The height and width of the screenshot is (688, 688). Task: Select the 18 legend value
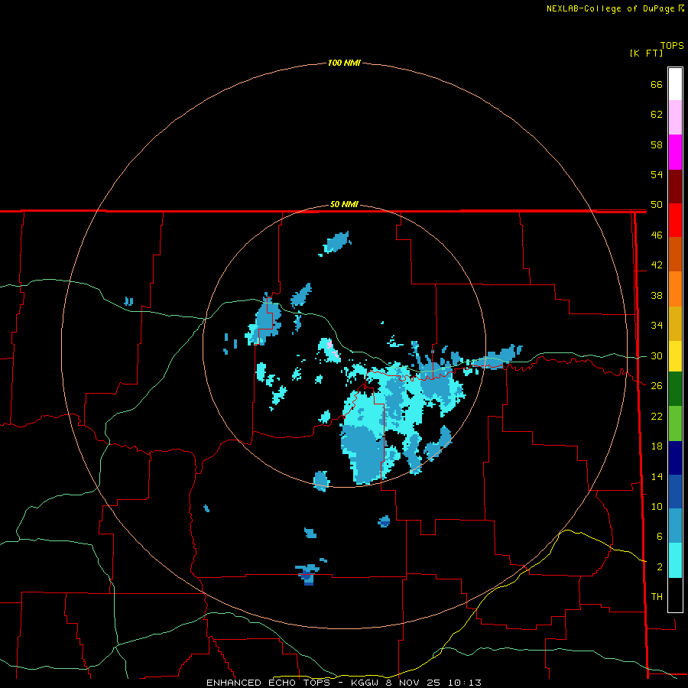point(657,446)
